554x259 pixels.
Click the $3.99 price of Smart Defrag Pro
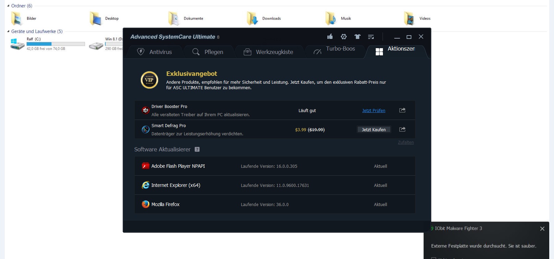point(301,130)
